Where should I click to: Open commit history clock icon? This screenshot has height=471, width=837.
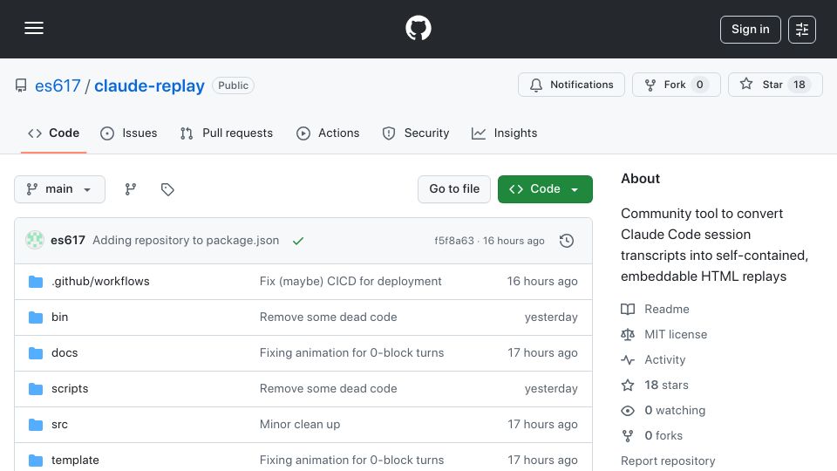[x=567, y=241]
